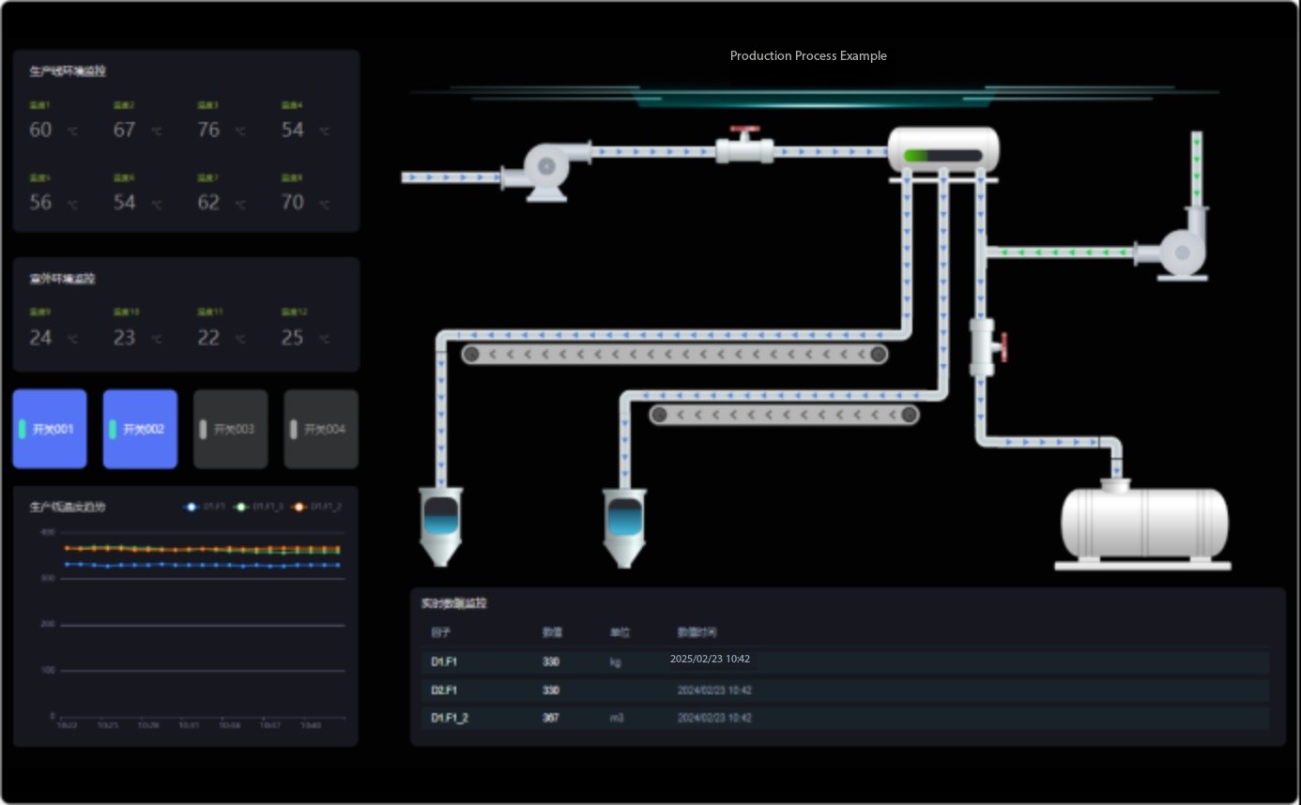The image size is (1301, 805).
Task: Select outdoor temperature reading 24
Action: tap(40, 338)
